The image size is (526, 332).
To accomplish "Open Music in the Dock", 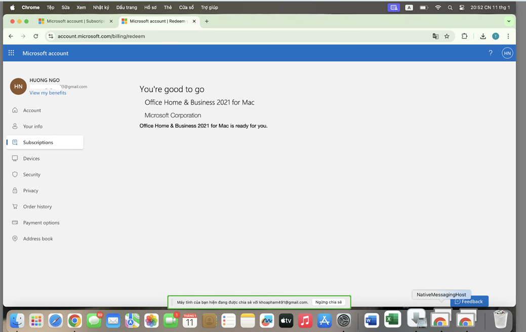I will tap(305, 320).
